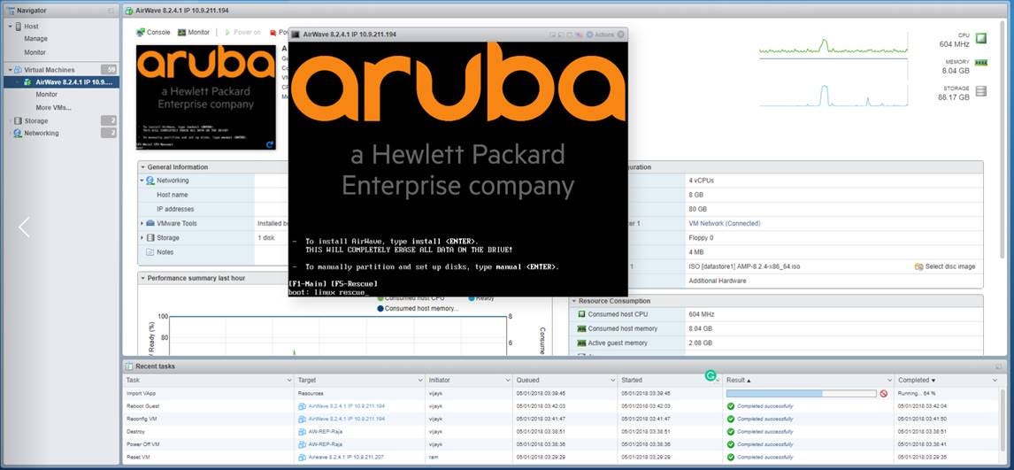Screen dimensions: 1014x470
Task: Click the Virtual Machines count badge
Action: [x=109, y=70]
